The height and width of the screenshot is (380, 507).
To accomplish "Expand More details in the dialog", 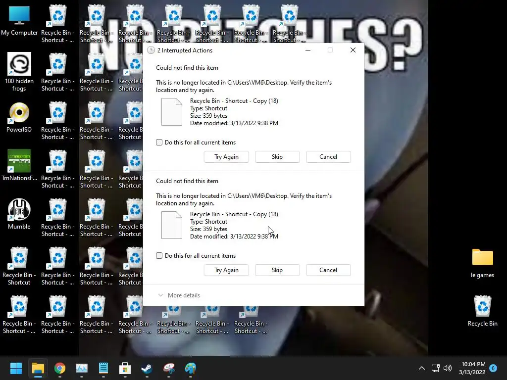I will click(x=179, y=295).
